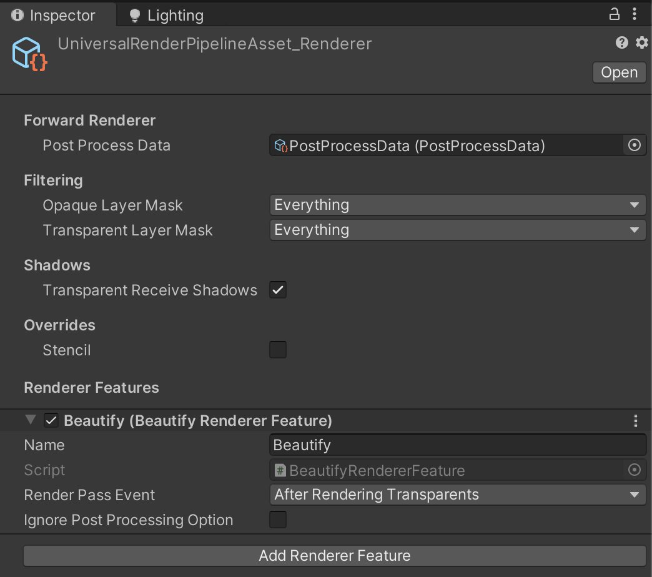652x577 pixels.
Task: Open the Inspector settings gear icon
Action: tap(641, 42)
